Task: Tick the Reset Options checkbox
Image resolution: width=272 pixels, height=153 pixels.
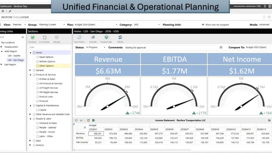Action: (x=37, y=57)
